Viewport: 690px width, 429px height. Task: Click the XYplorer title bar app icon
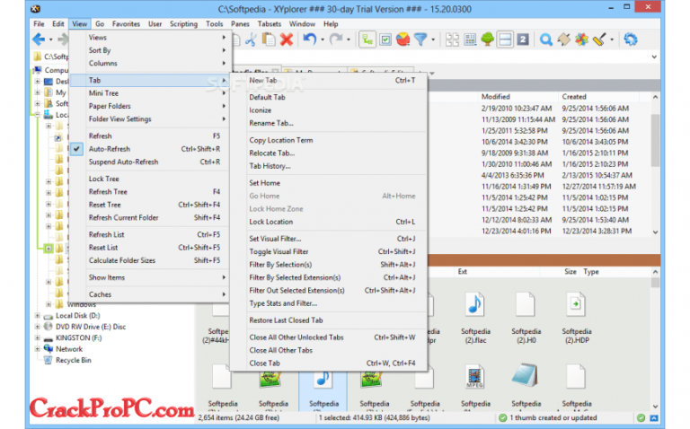point(36,9)
